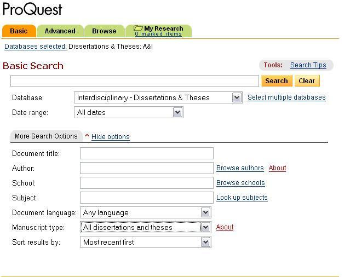
Task: Click the Browse authors link
Action: click(x=240, y=168)
